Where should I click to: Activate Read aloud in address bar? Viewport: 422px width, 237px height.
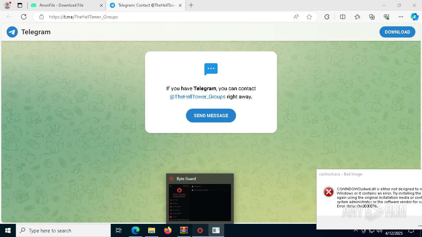(296, 17)
